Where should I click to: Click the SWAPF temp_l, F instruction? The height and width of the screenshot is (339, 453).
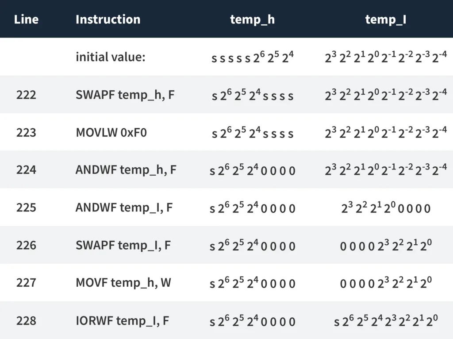pos(123,245)
